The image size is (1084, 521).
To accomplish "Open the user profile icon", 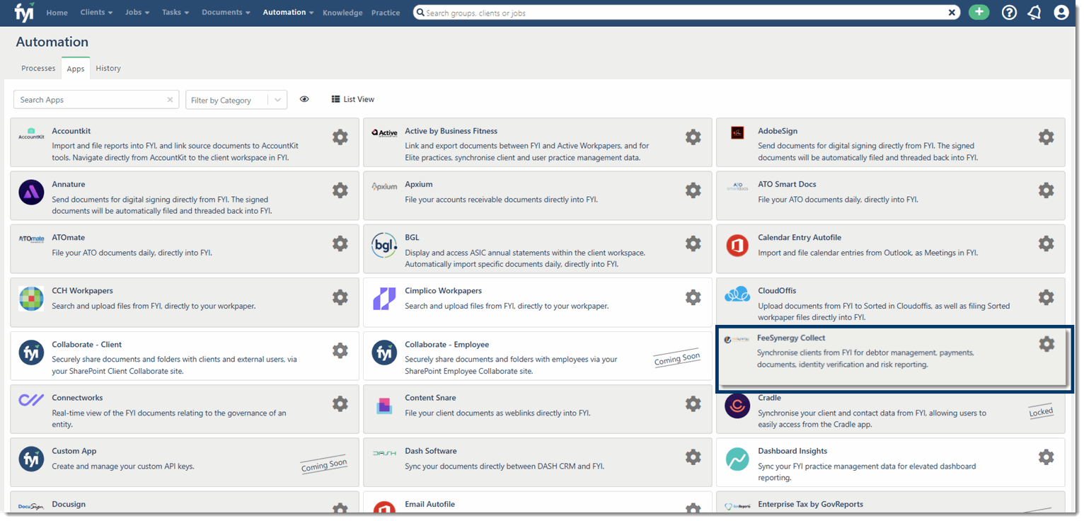I will 1061,13.
